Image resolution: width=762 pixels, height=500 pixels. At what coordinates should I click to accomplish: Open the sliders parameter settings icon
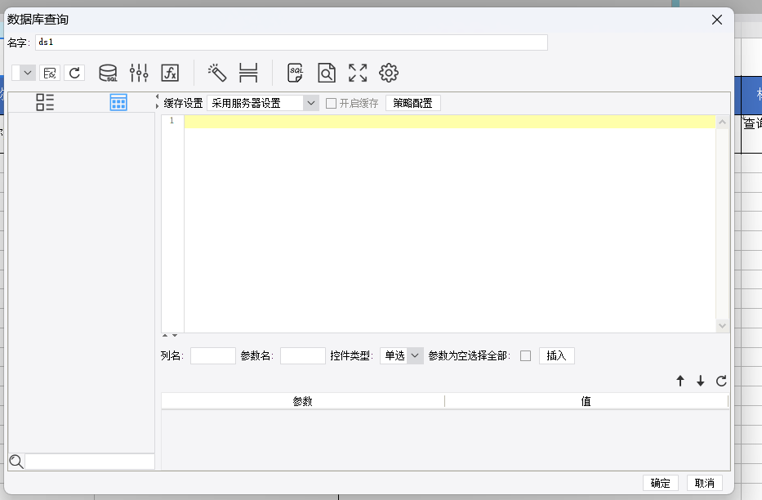click(139, 73)
